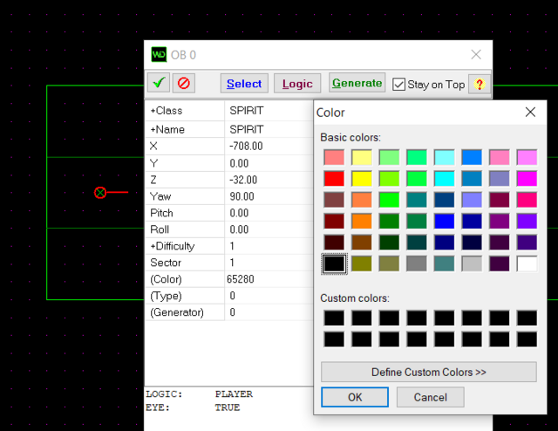Click the Select button
This screenshot has width=558, height=431.
[244, 84]
